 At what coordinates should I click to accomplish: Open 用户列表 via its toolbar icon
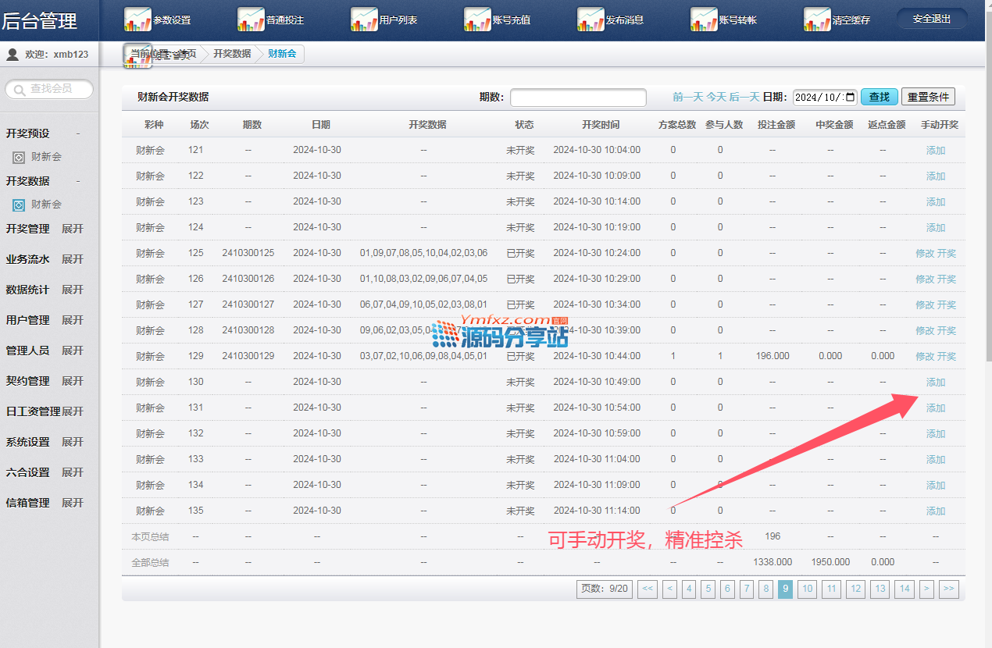click(x=364, y=19)
